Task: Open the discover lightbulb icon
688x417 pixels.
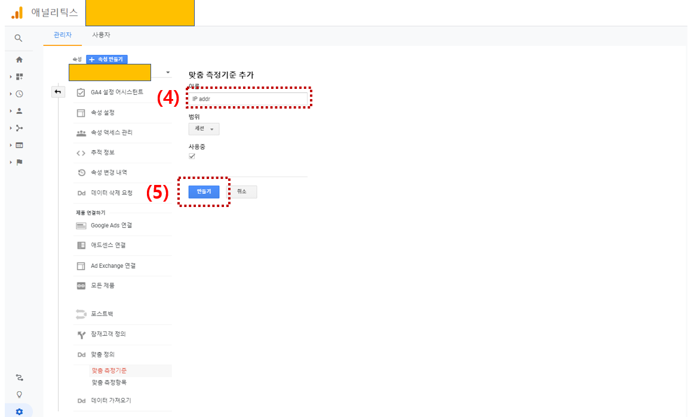Action: (19, 395)
